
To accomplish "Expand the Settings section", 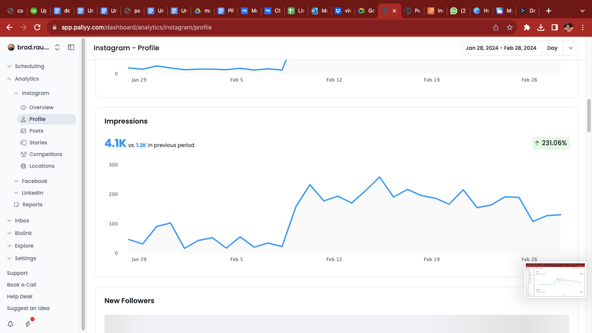I will point(22,258).
